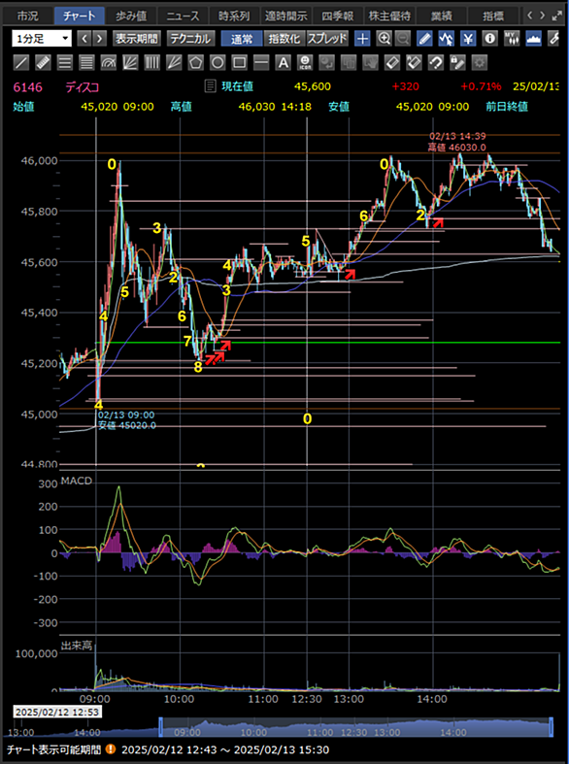Zoom in with the magnifier plus
This screenshot has width=569, height=764.
coord(385,39)
